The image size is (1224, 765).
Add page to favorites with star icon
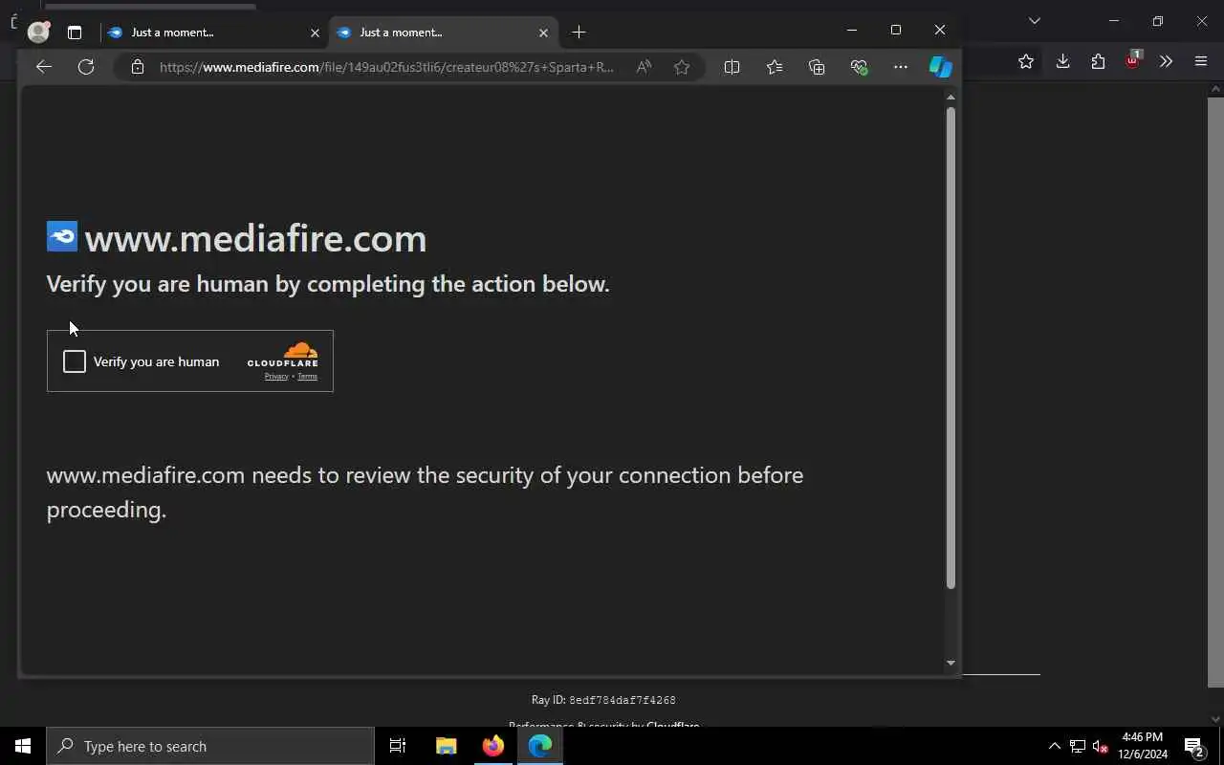tap(682, 67)
